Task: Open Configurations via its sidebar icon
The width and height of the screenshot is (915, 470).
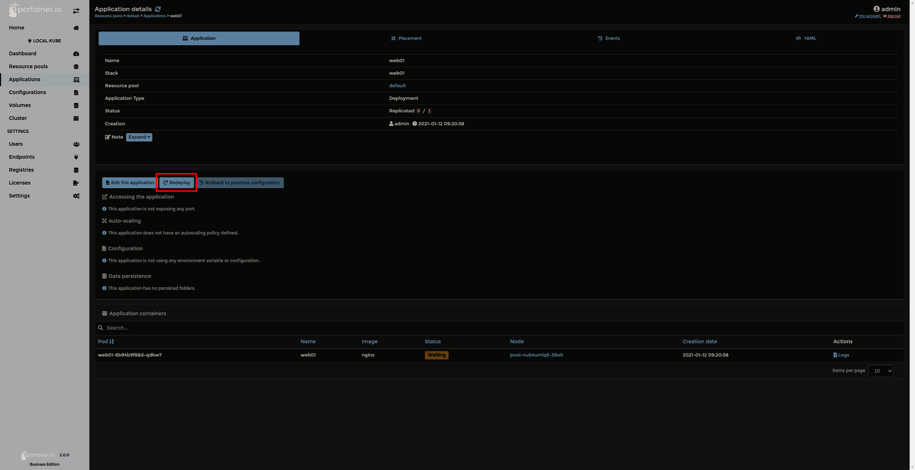Action: [x=76, y=92]
